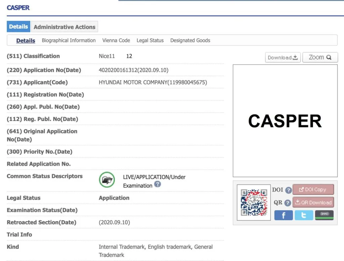Screen dimensions: 344x261
Task: Click the Related Application No. label
Action: 39,164
